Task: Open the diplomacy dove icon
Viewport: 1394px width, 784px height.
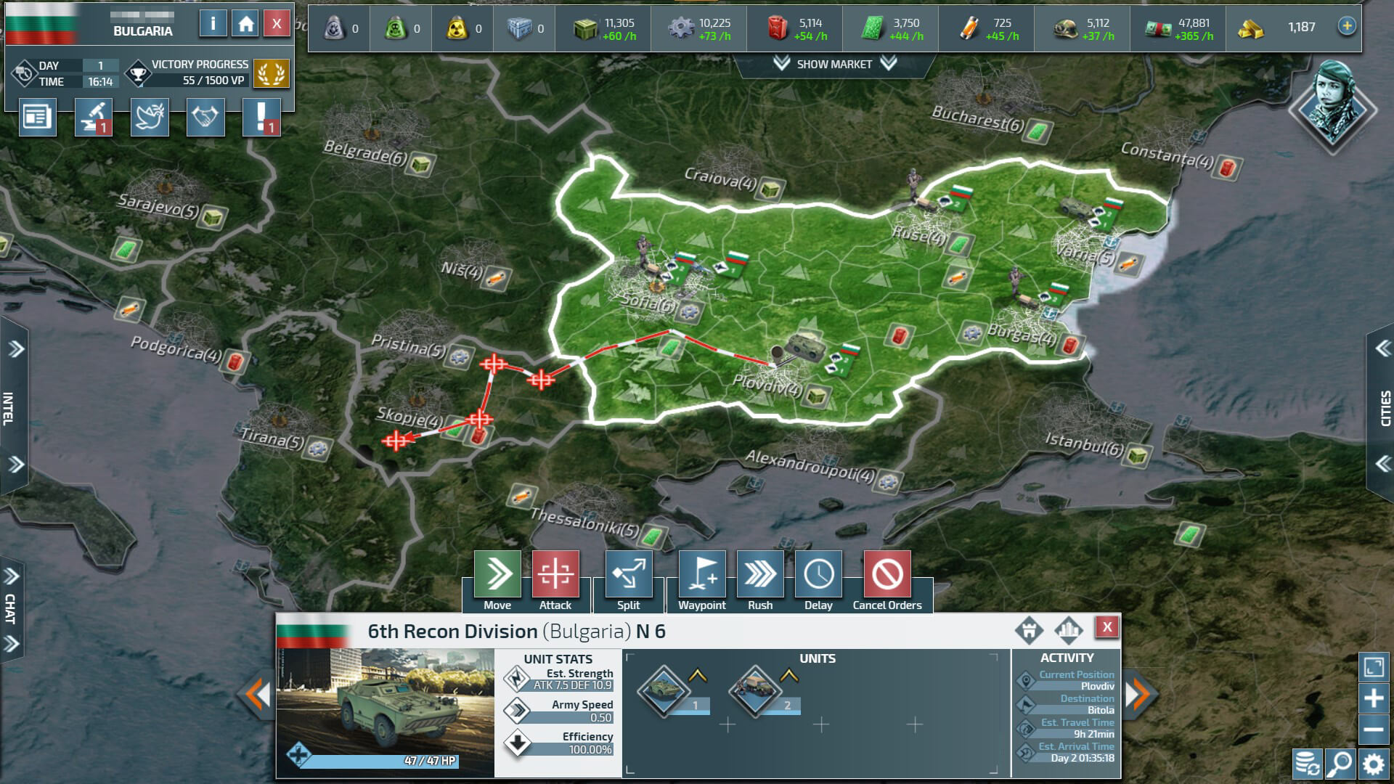Action: [150, 117]
